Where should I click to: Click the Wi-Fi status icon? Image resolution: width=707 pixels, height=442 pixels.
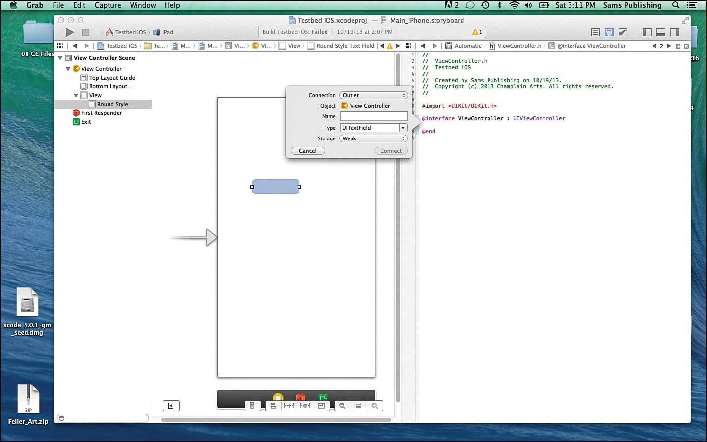(x=514, y=5)
